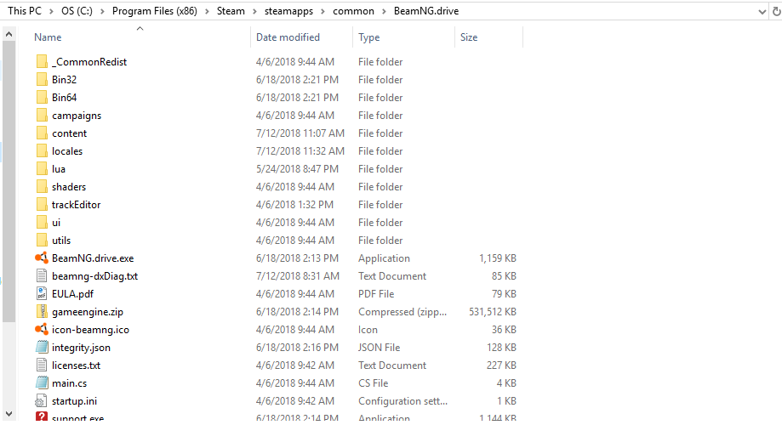
Task: Sort by the Date modified column header
Action: pyautogui.click(x=288, y=37)
